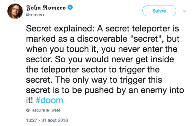Click the year 2018 in the timestamp
The image size is (196, 126).
[63, 120]
